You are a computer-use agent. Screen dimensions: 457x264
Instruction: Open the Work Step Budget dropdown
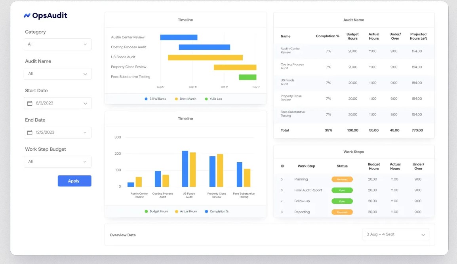58,161
